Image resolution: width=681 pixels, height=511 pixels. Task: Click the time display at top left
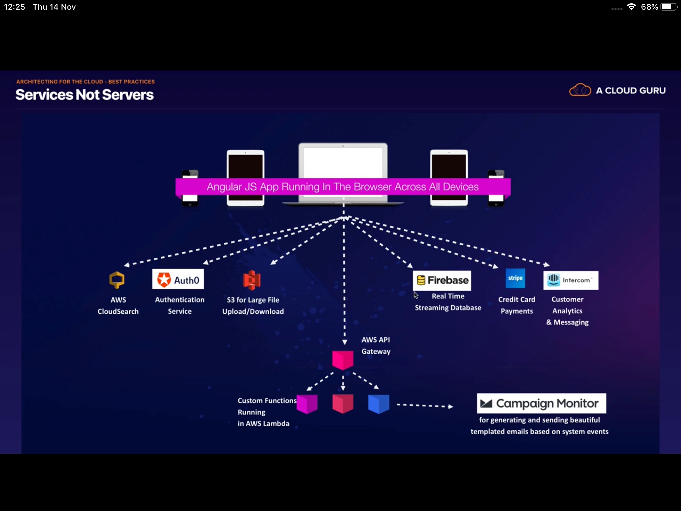point(13,6)
